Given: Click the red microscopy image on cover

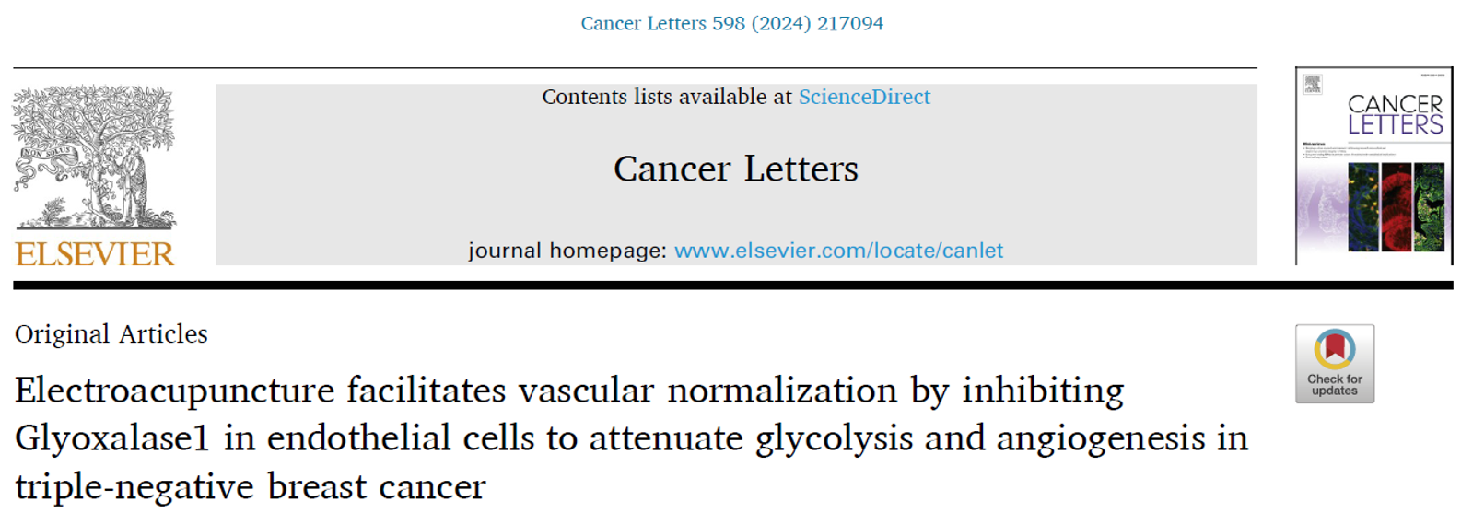Looking at the screenshot, I should click(x=1397, y=207).
